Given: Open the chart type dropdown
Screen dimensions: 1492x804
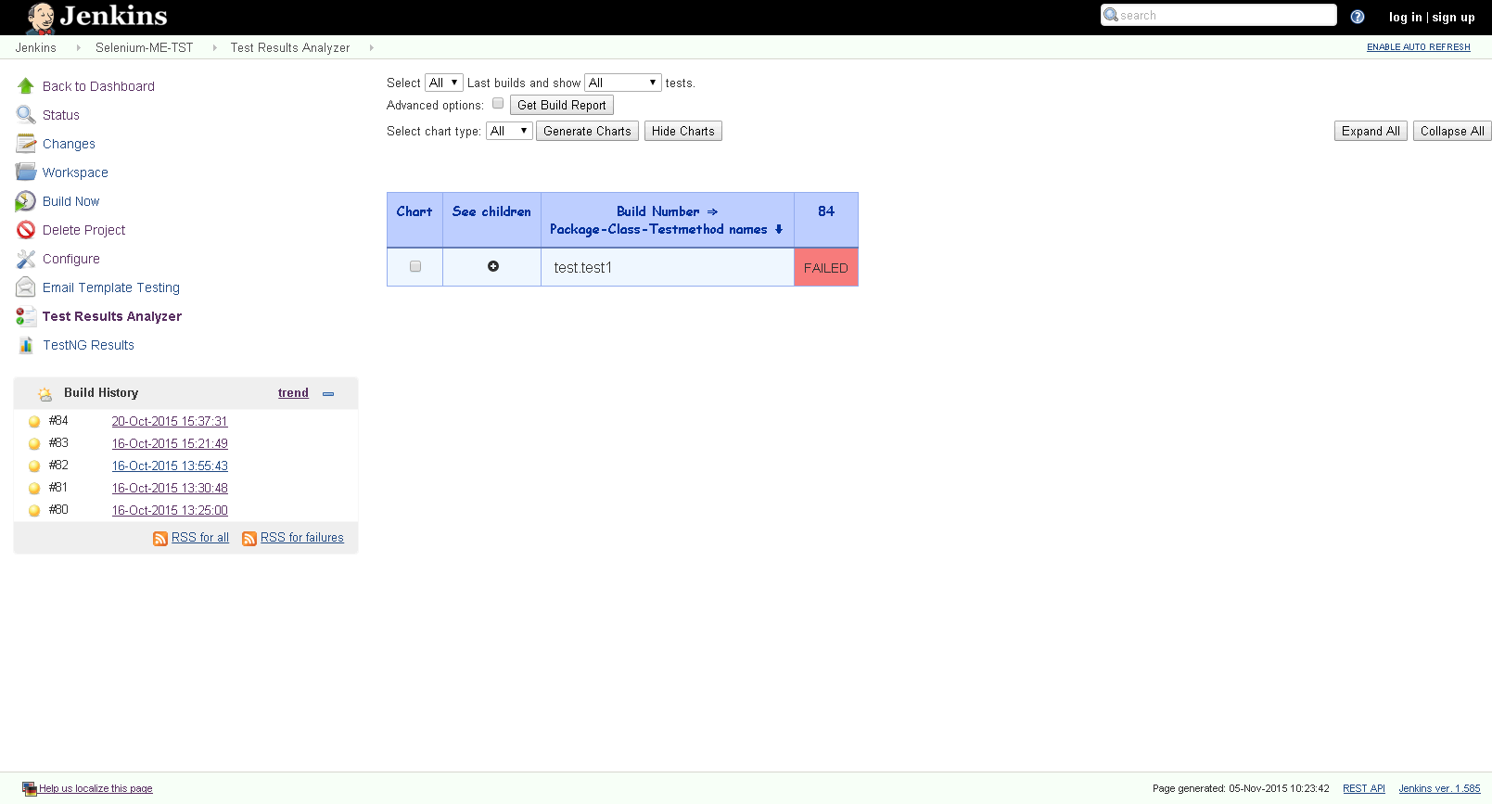Looking at the screenshot, I should (509, 131).
